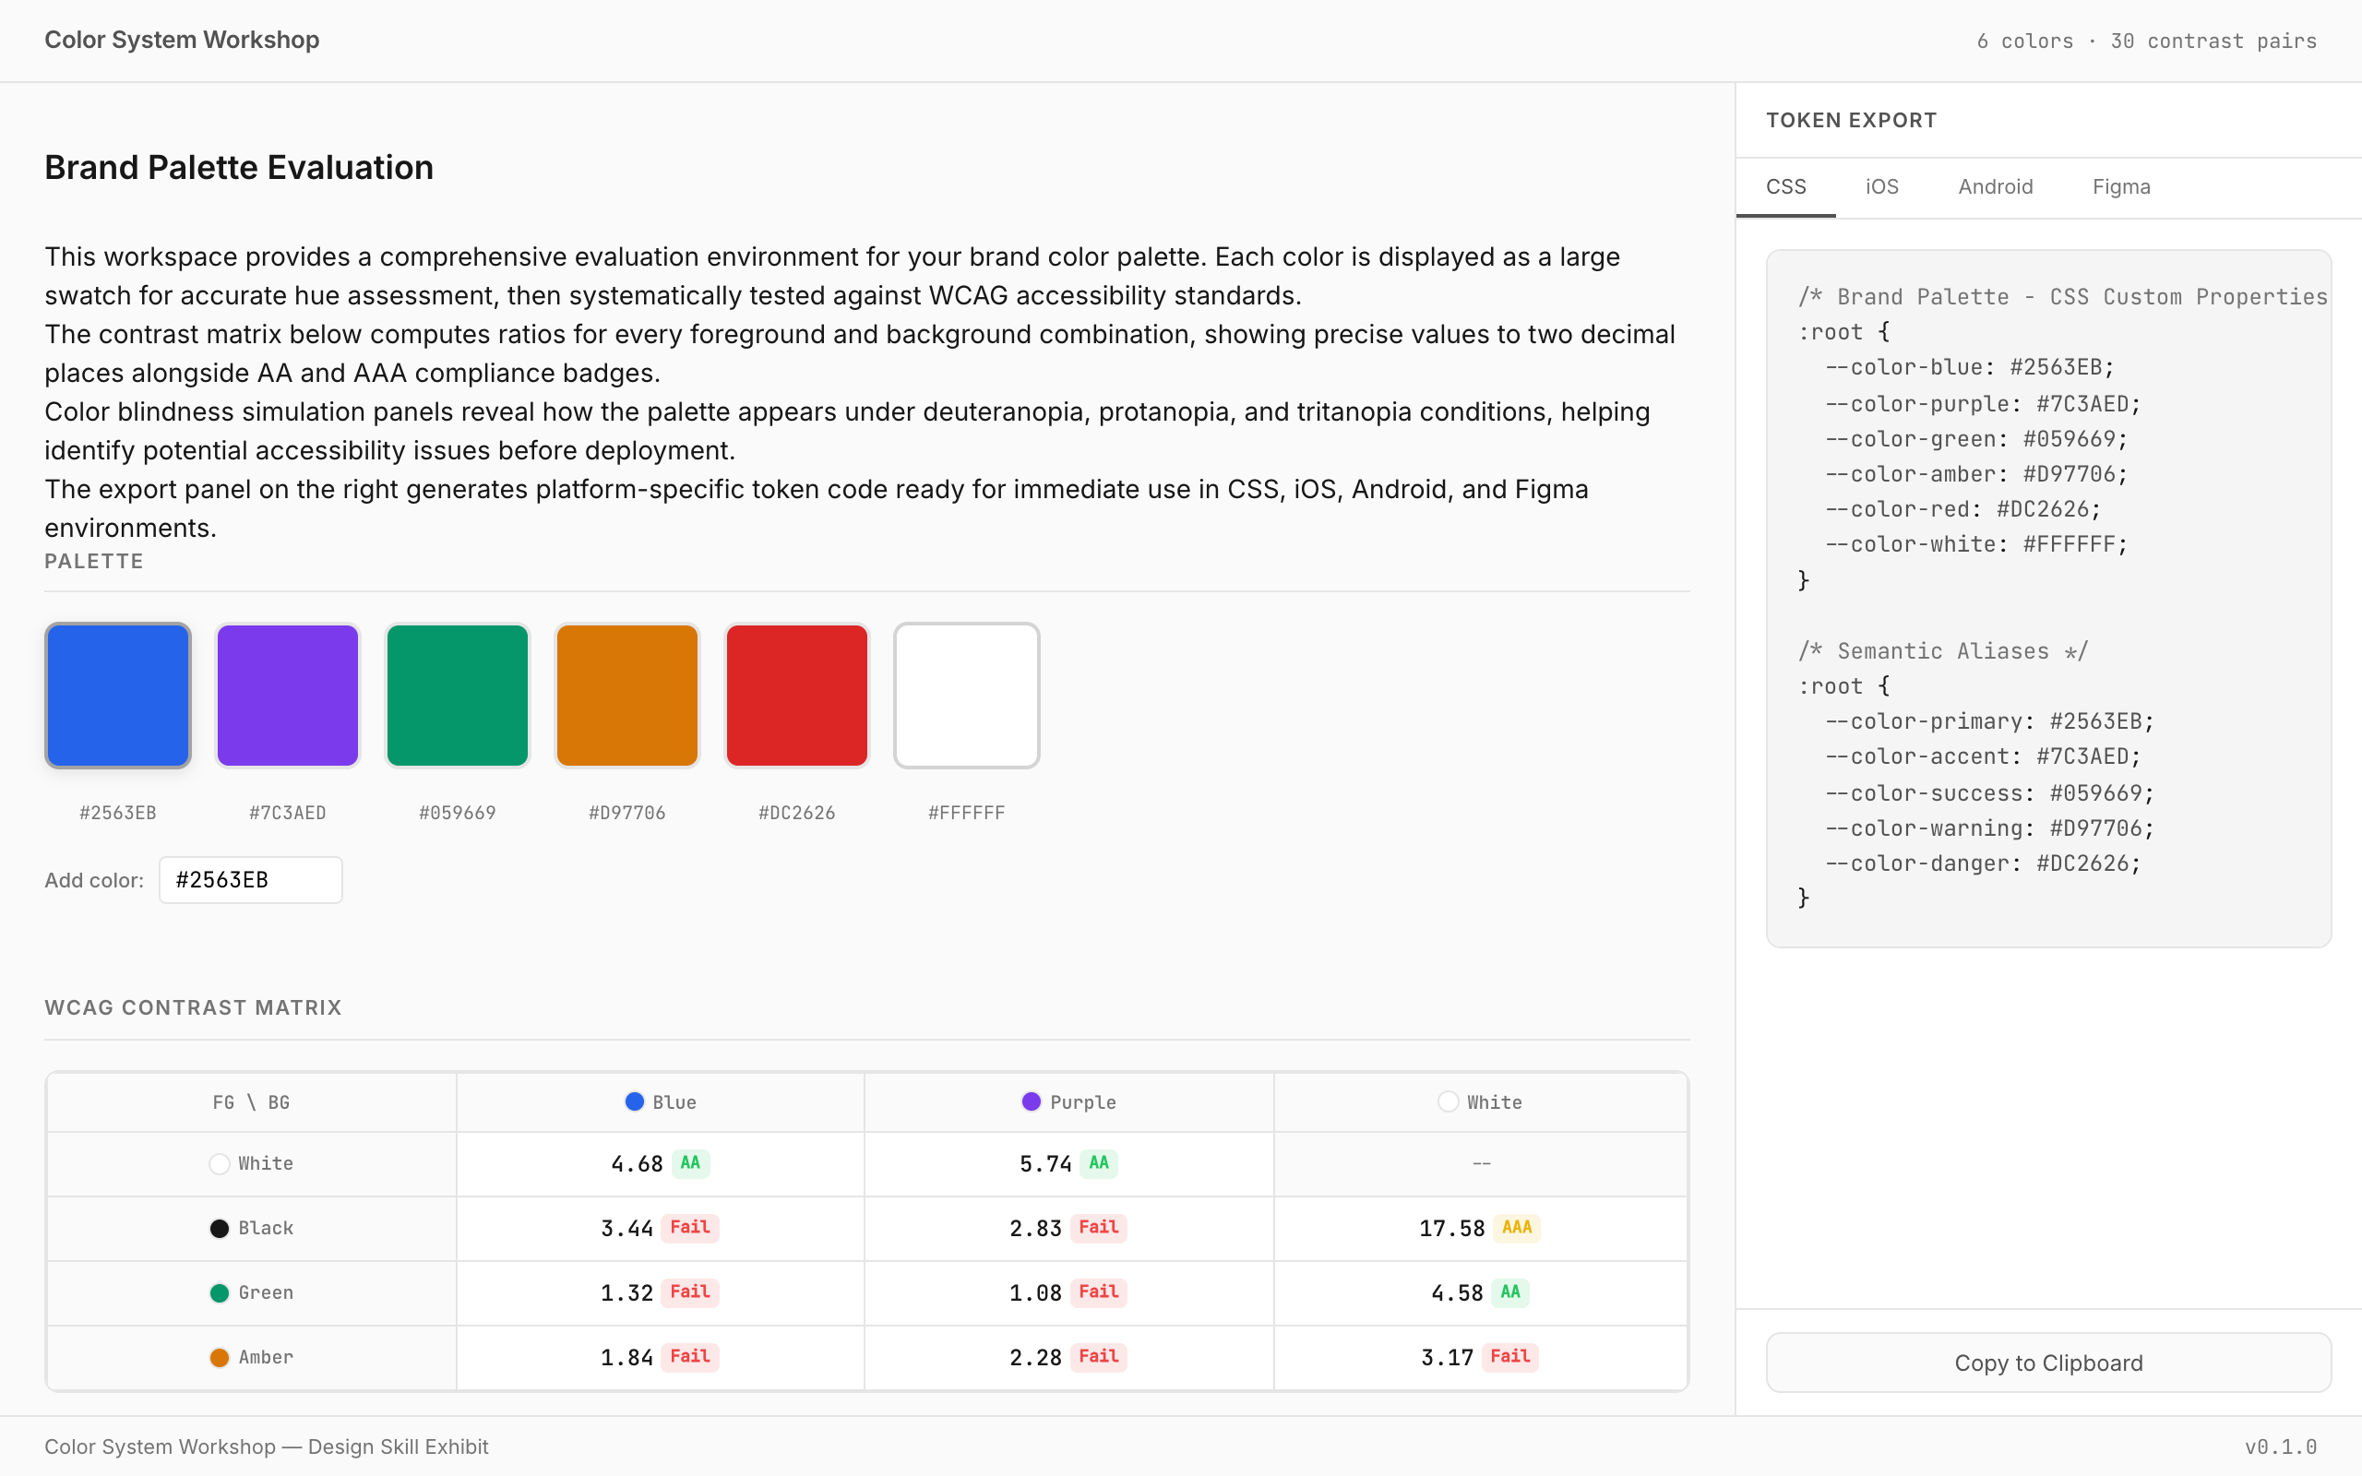This screenshot has height=1476, width=2362.
Task: Click the Purple column header dot icon
Action: coord(1031,1101)
